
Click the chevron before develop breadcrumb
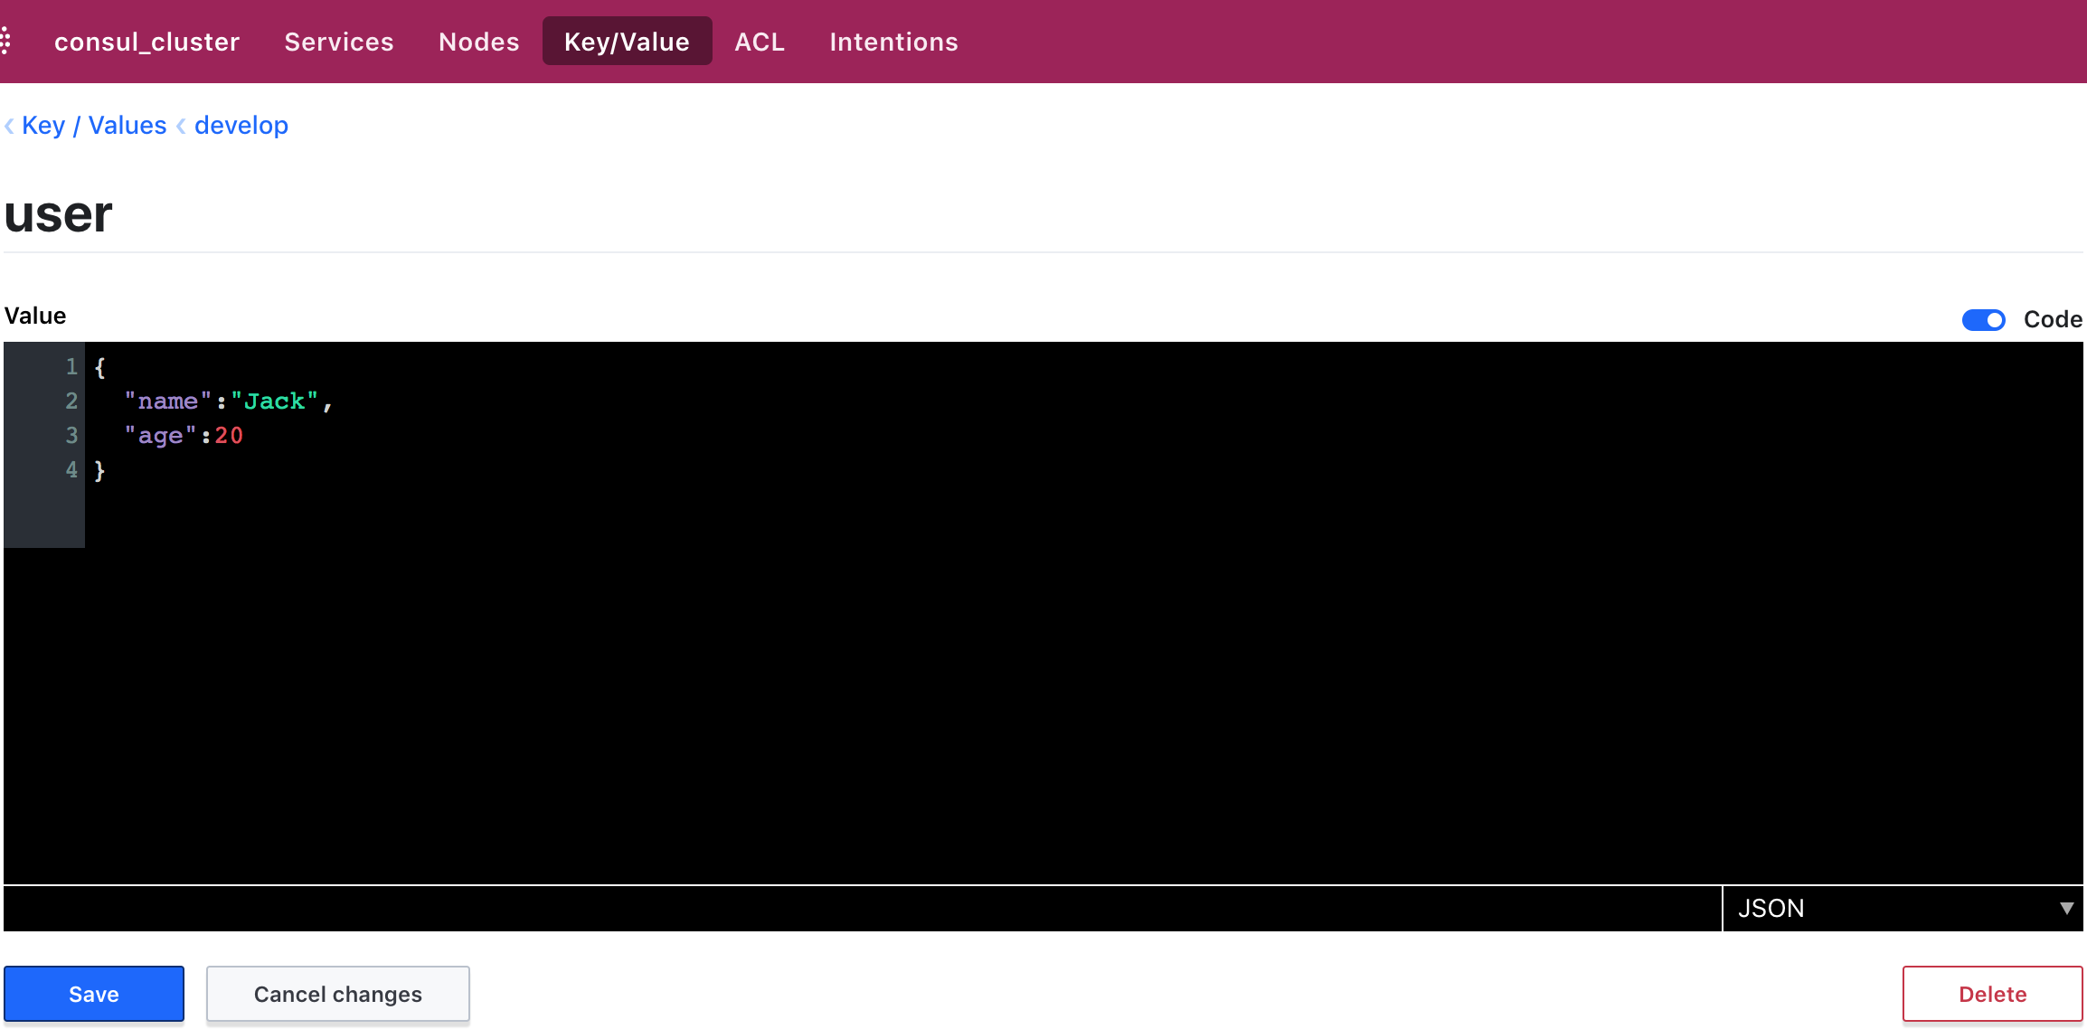pos(181,126)
